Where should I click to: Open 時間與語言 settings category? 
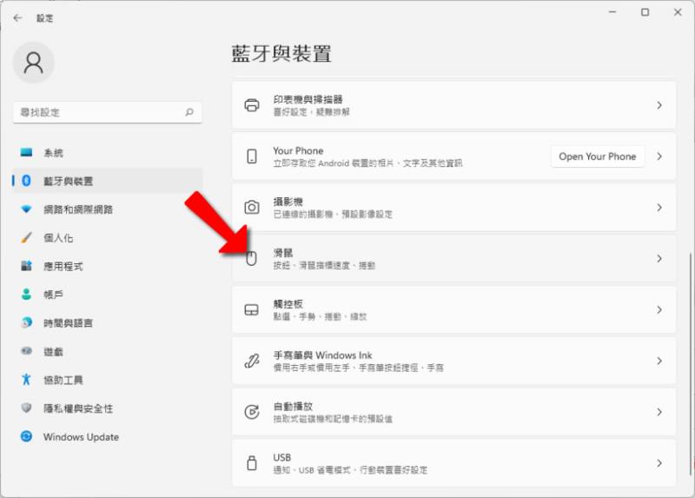coord(107,322)
